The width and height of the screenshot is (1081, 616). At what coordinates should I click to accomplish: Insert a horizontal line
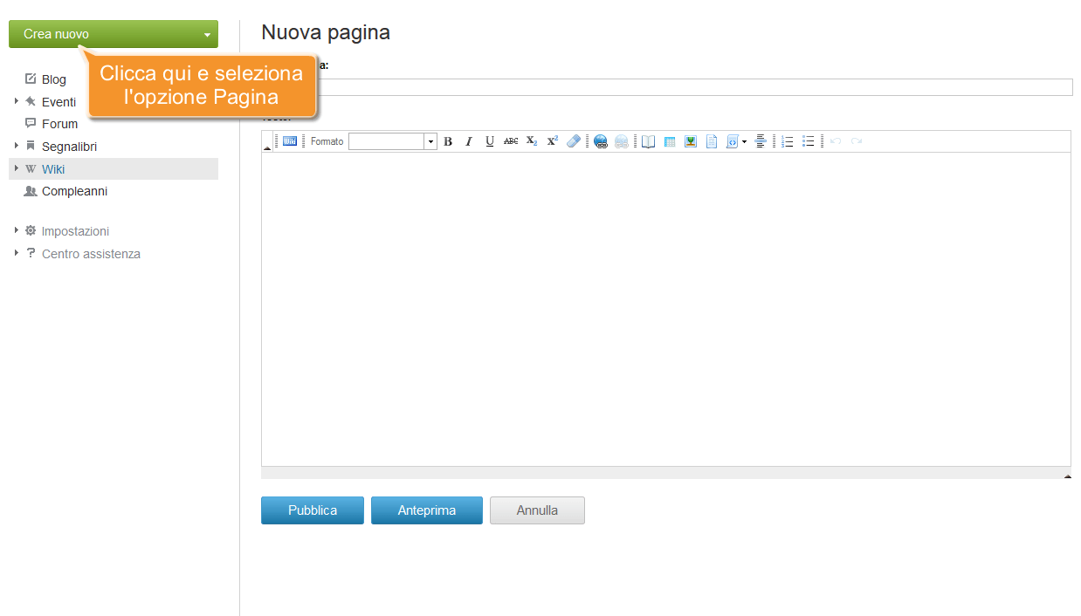click(x=761, y=141)
